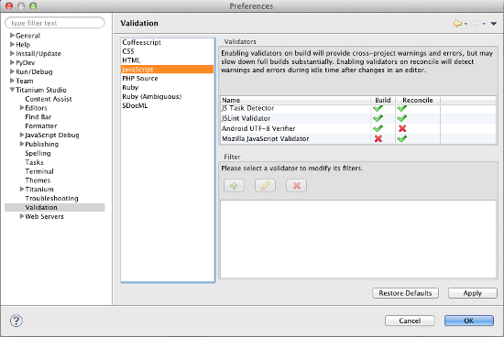
Task: Select the JS Task Detector row name
Action: click(x=247, y=108)
